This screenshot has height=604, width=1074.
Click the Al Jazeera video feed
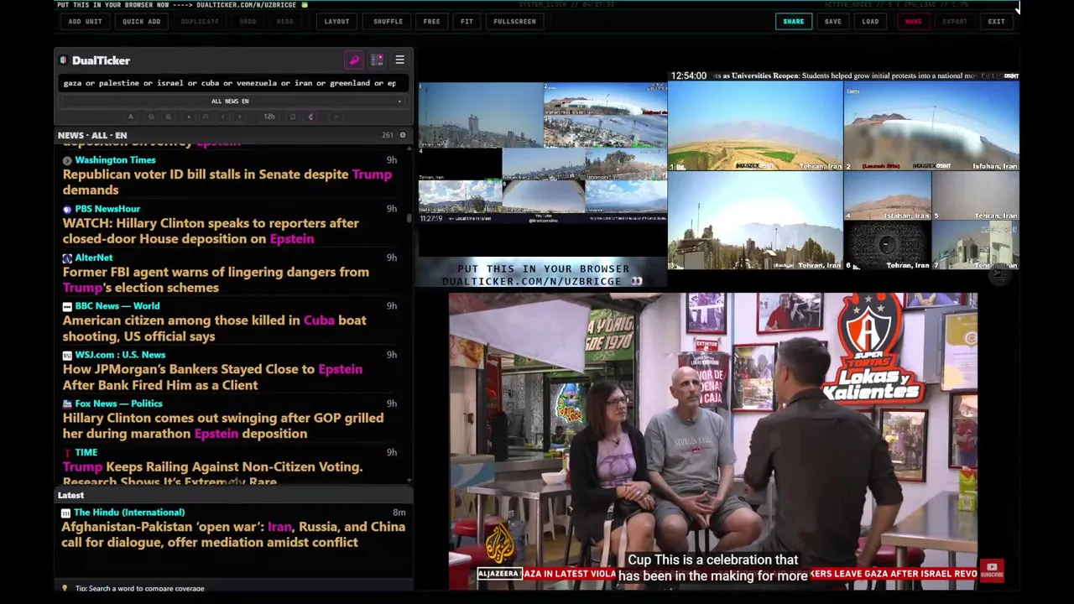click(713, 440)
